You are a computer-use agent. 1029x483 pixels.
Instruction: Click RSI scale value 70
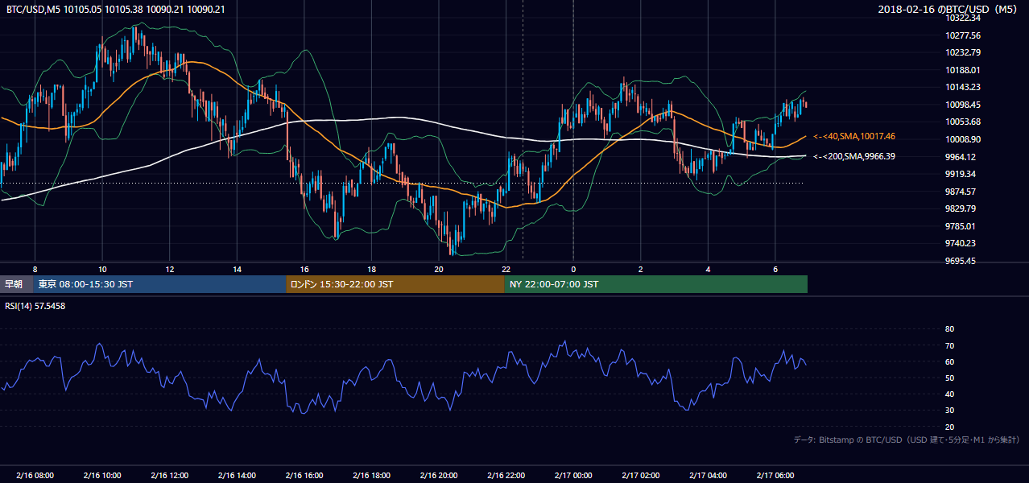(949, 345)
